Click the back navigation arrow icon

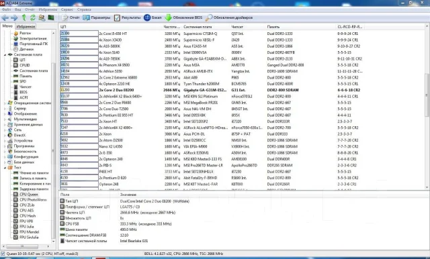pyautogui.click(x=5, y=18)
